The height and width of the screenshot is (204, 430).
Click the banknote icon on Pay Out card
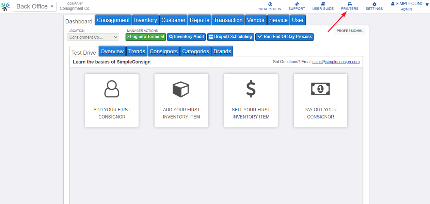click(320, 89)
